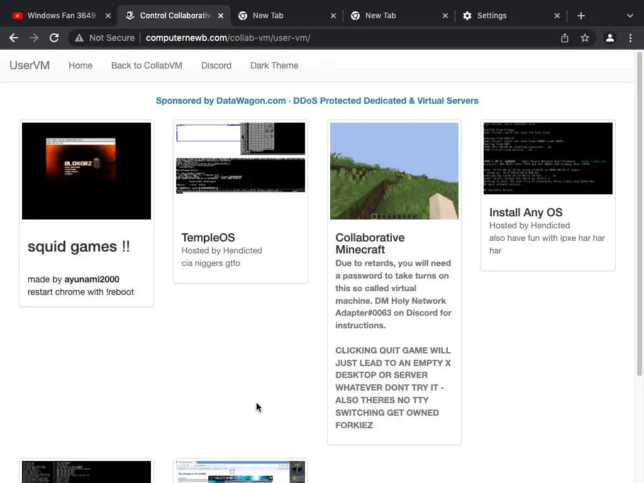Close the Settings tab

557,16
